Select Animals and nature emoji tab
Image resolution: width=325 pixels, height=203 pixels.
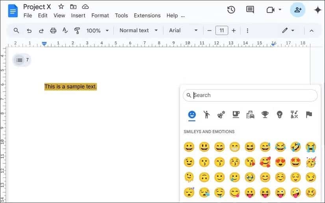[x=221, y=114]
